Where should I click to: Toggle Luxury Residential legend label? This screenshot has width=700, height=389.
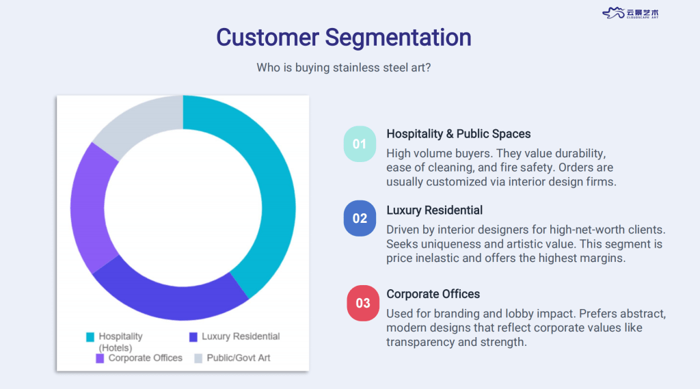point(241,336)
